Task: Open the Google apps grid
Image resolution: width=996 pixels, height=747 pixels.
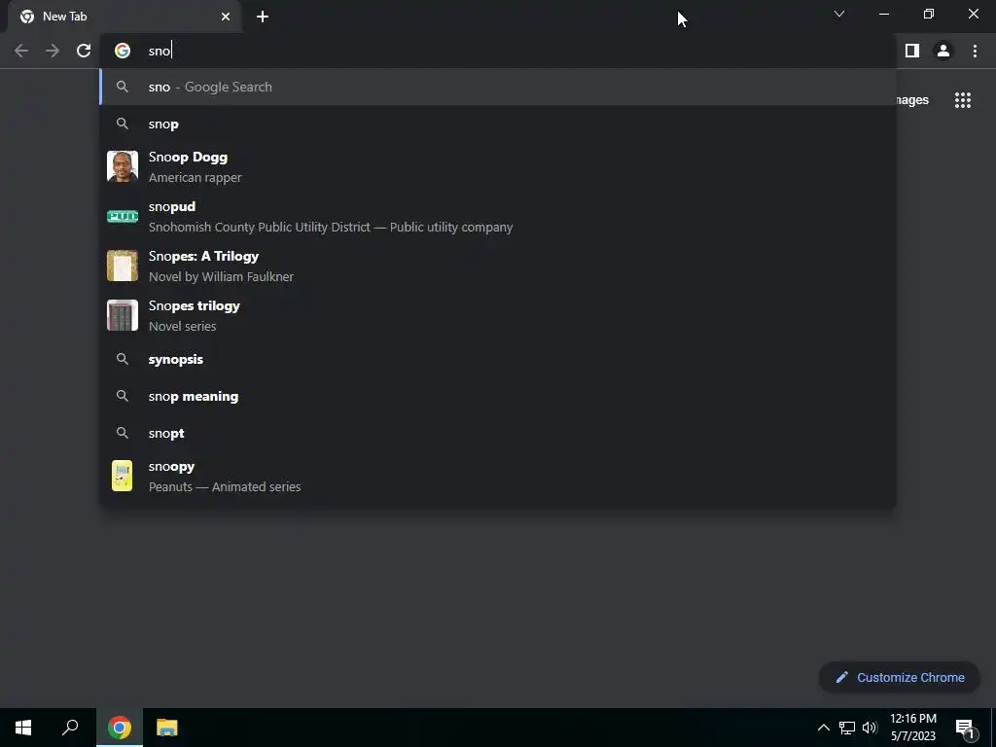Action: (963, 100)
